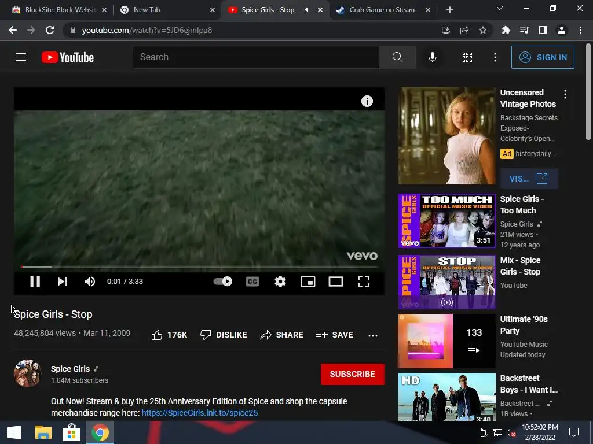Switch to the New Tab tab

coord(166,10)
